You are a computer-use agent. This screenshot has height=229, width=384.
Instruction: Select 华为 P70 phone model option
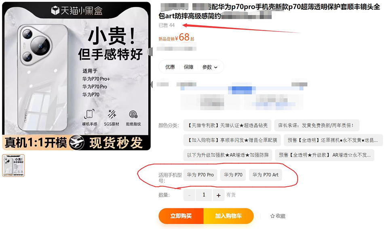(x=233, y=175)
